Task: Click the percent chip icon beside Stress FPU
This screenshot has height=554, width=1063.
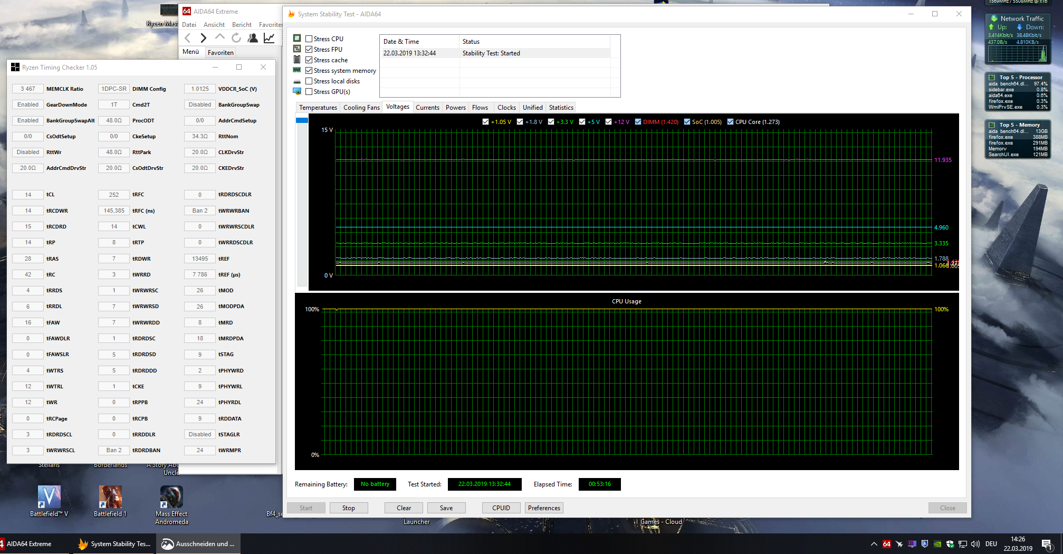Action: pos(297,49)
